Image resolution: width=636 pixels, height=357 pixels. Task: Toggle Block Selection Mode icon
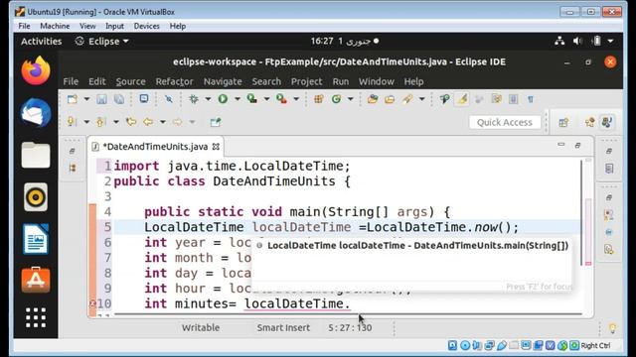(513, 99)
